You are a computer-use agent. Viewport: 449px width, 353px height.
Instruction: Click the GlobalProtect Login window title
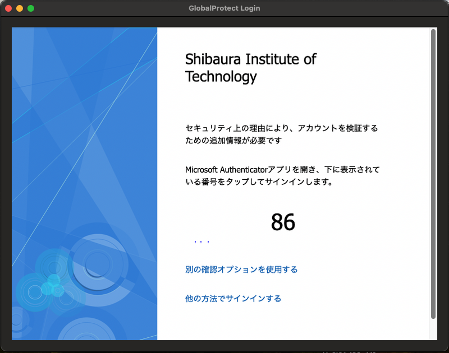click(x=224, y=8)
